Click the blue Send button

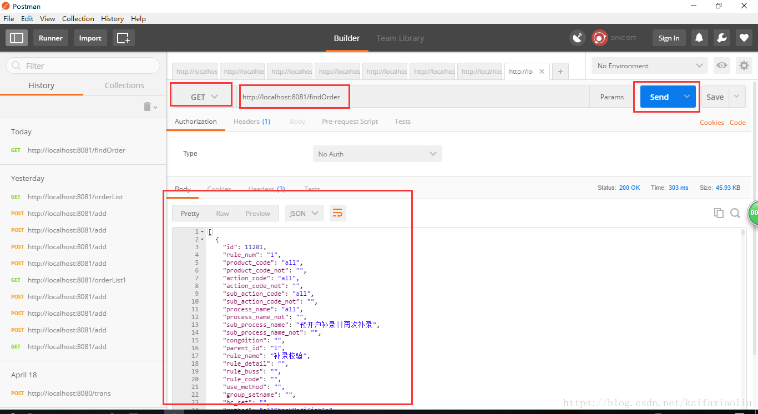(659, 97)
